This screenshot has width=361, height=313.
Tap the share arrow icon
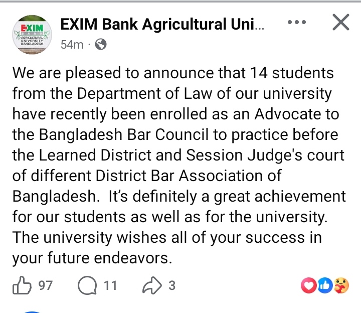coord(151,285)
